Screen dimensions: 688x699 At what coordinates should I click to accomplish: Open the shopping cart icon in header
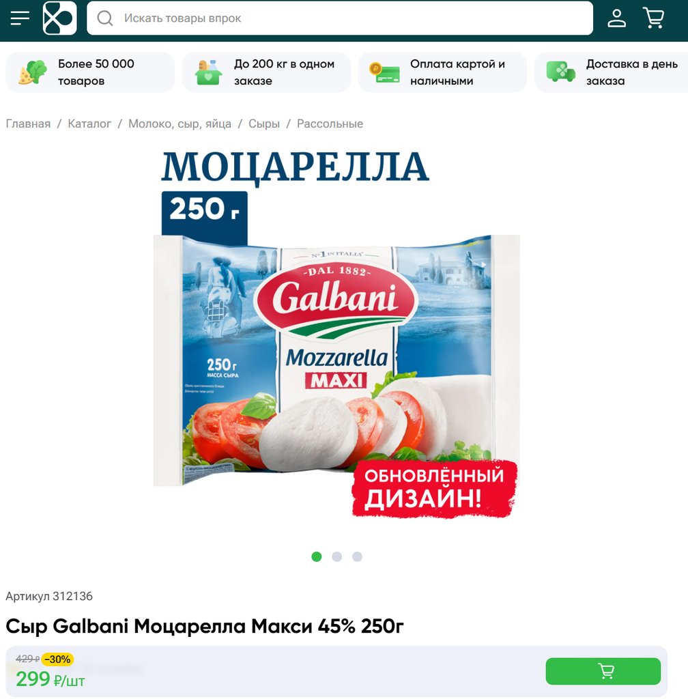tap(654, 18)
